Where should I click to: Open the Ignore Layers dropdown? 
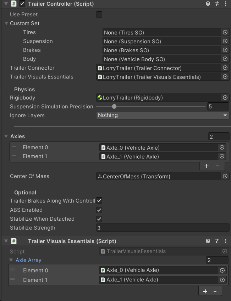[163, 115]
